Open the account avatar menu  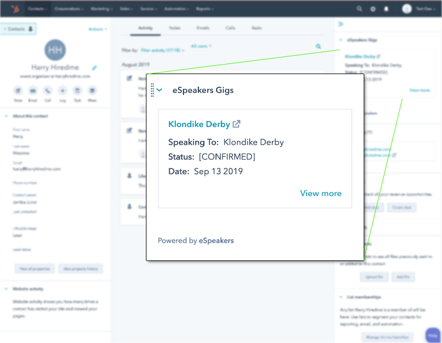pyautogui.click(x=407, y=9)
